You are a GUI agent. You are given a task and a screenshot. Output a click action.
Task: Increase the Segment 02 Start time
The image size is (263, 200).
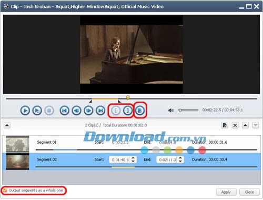(x=133, y=158)
